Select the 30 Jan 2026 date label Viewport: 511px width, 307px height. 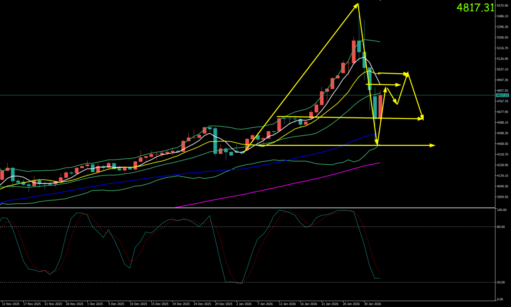pos(373,304)
